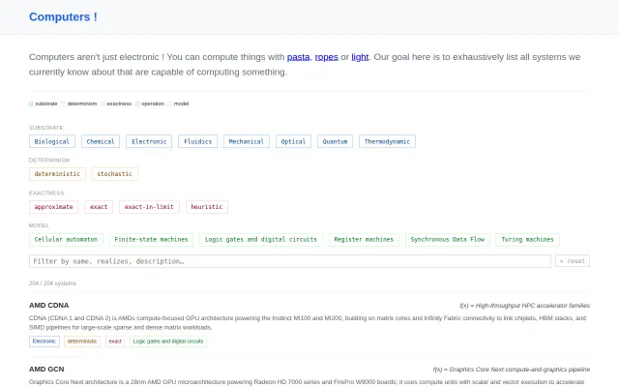Select the exact filter tag under Exactness
Image resolution: width=619 pixels, height=387 pixels.
[x=99, y=207]
